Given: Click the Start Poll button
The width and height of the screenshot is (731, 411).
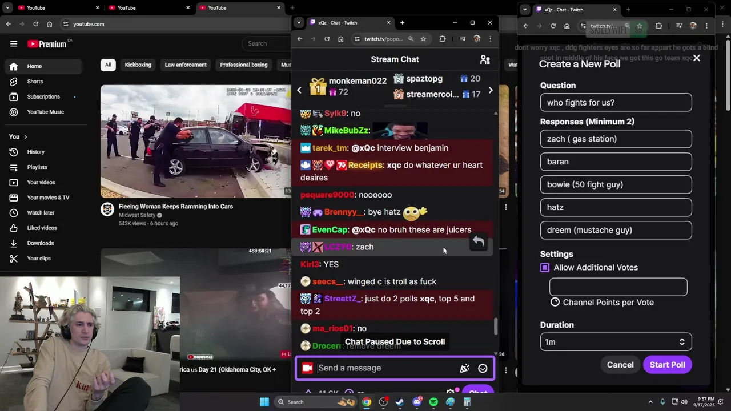Looking at the screenshot, I should coord(667,365).
